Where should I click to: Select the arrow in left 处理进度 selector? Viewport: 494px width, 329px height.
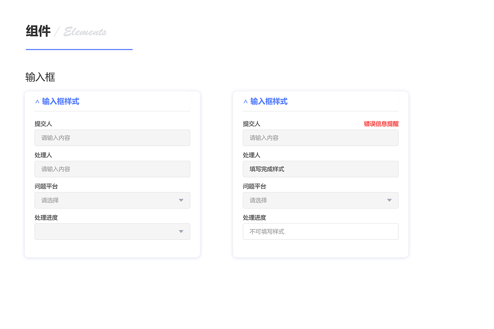coord(181,231)
